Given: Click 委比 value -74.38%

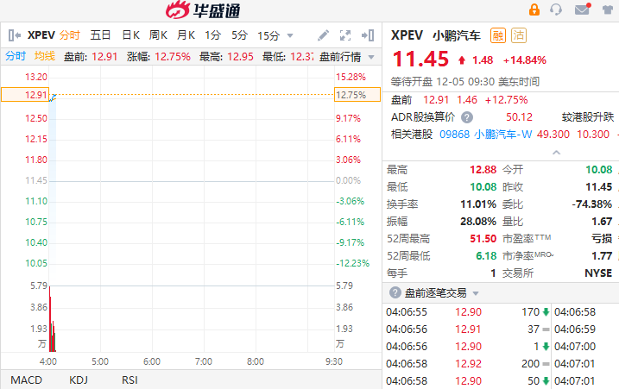Looking at the screenshot, I should (x=591, y=204).
